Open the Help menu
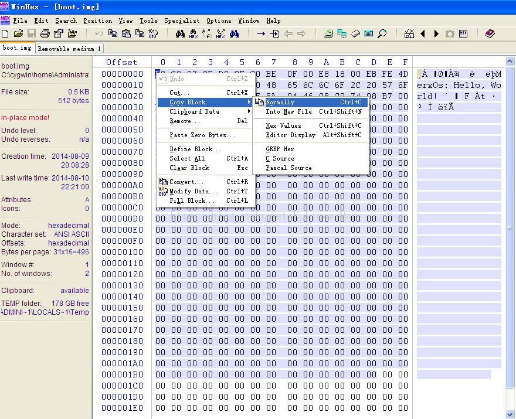Screen dimensions: 516x419 click(x=273, y=21)
